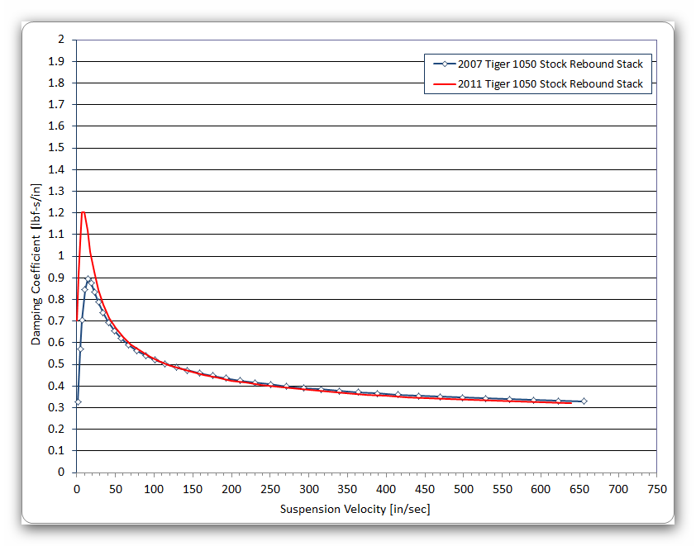Click the blue diamond marker in legend
This screenshot has width=696, height=546.
(x=444, y=64)
